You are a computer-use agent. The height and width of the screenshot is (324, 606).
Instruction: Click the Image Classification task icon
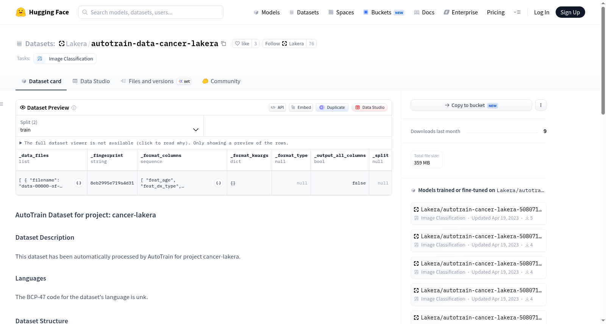[x=40, y=59]
